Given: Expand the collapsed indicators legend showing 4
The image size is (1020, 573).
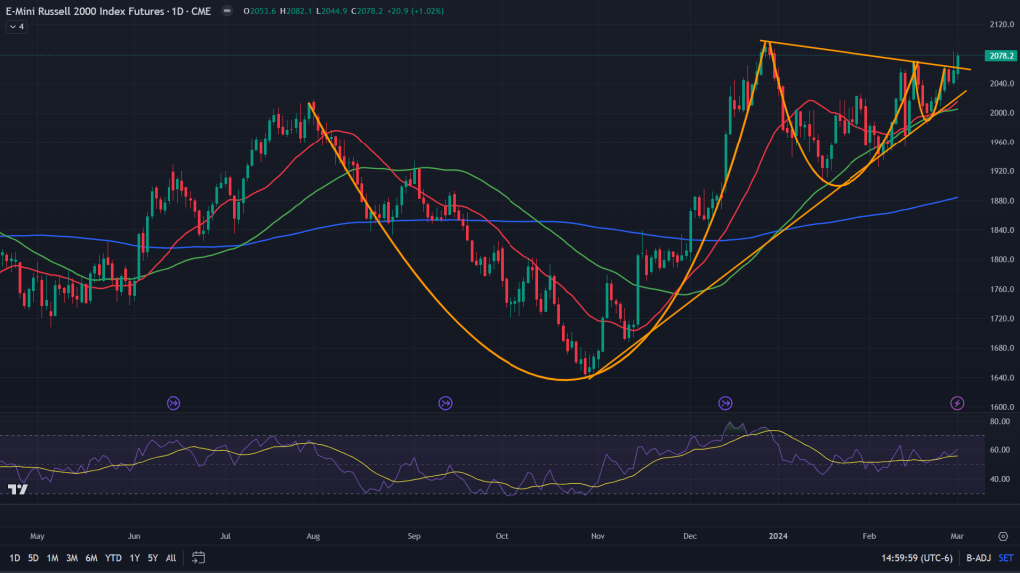Looking at the screenshot, I should [17, 26].
